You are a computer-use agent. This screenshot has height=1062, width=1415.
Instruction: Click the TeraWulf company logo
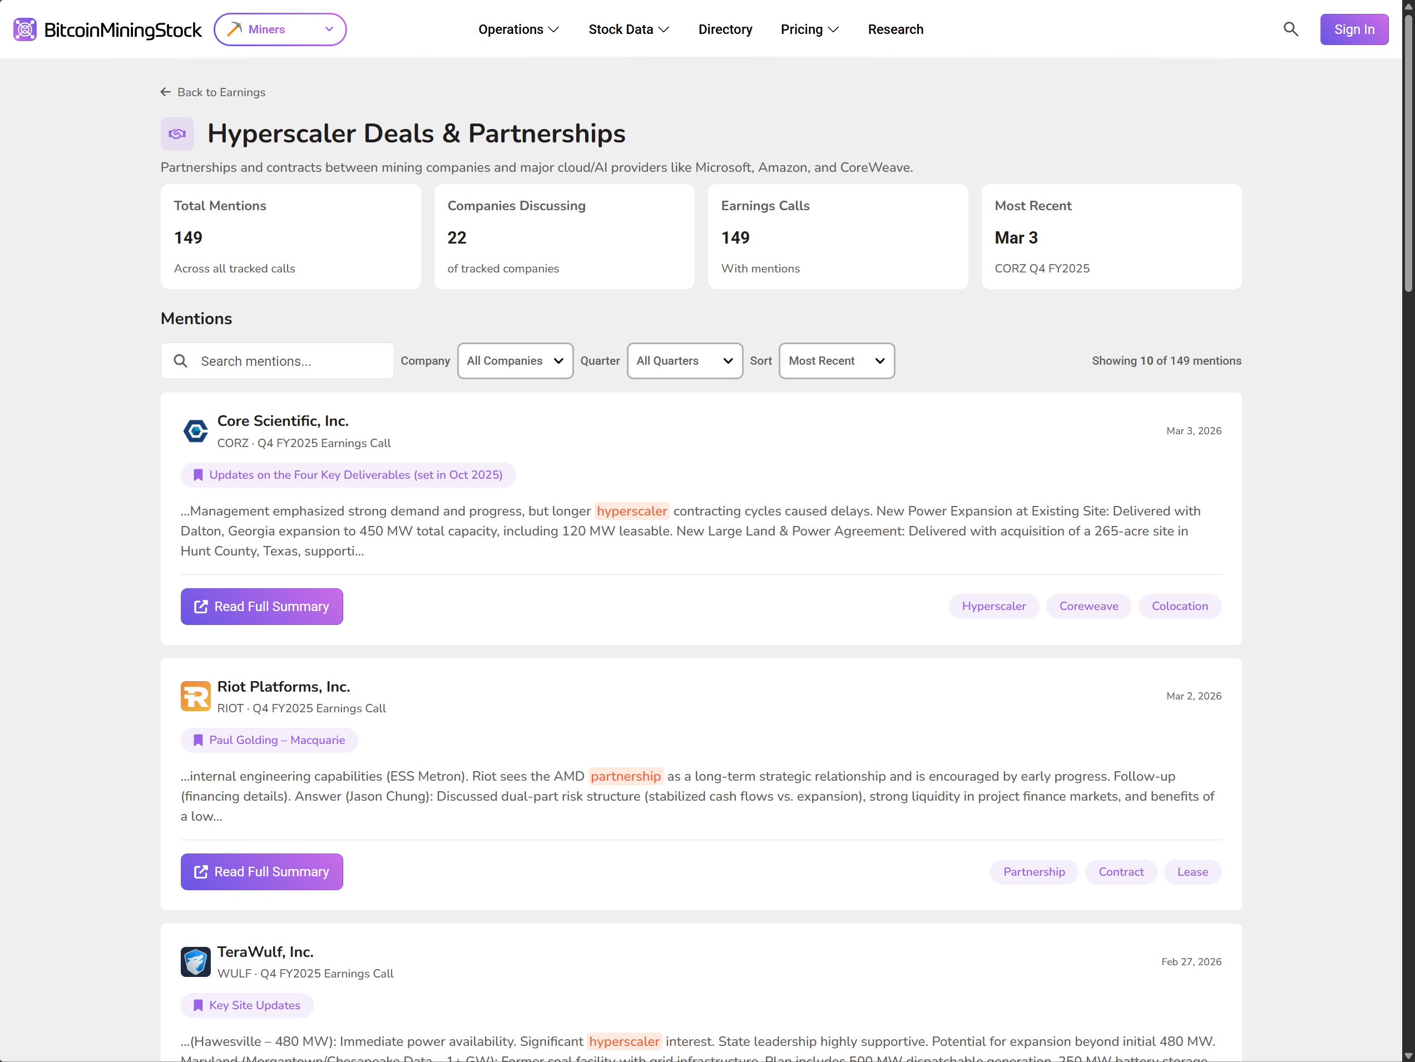pos(195,961)
